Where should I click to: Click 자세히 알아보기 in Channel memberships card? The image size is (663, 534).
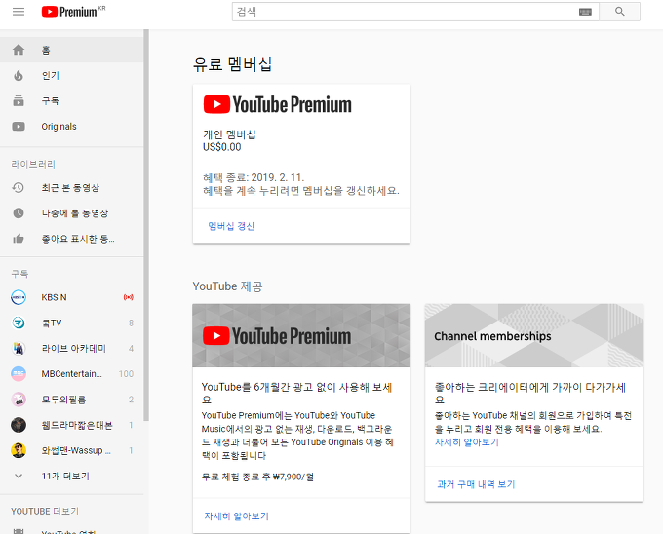pyautogui.click(x=467, y=442)
